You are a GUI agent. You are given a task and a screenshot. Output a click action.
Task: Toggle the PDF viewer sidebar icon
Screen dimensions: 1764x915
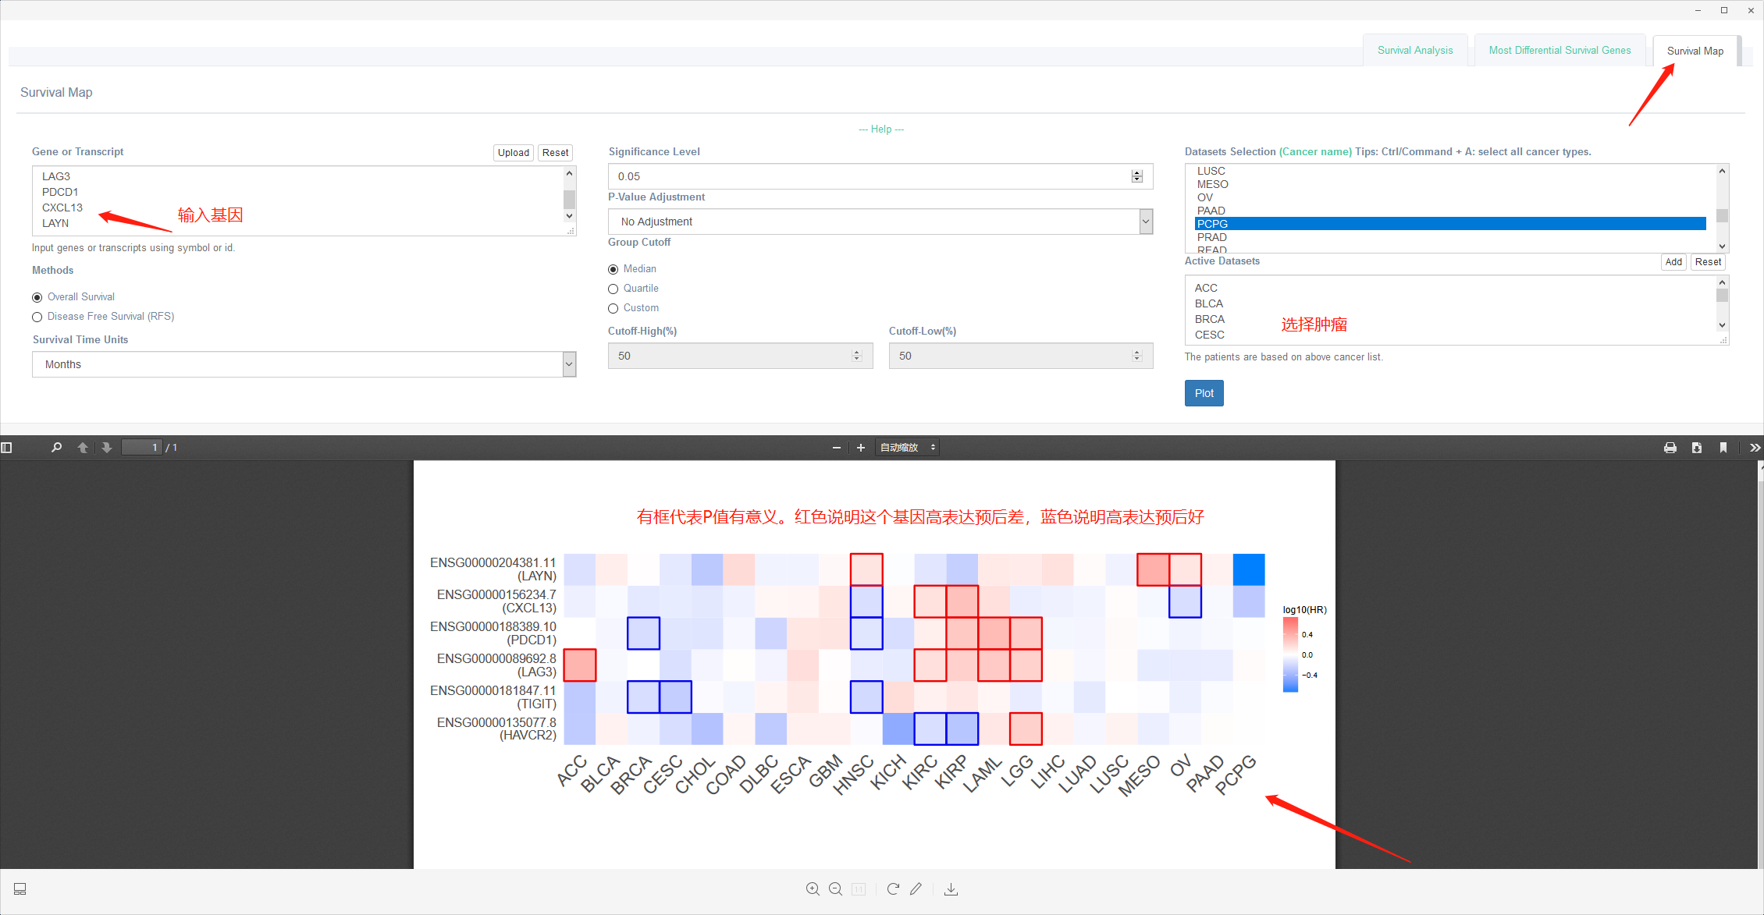(7, 448)
